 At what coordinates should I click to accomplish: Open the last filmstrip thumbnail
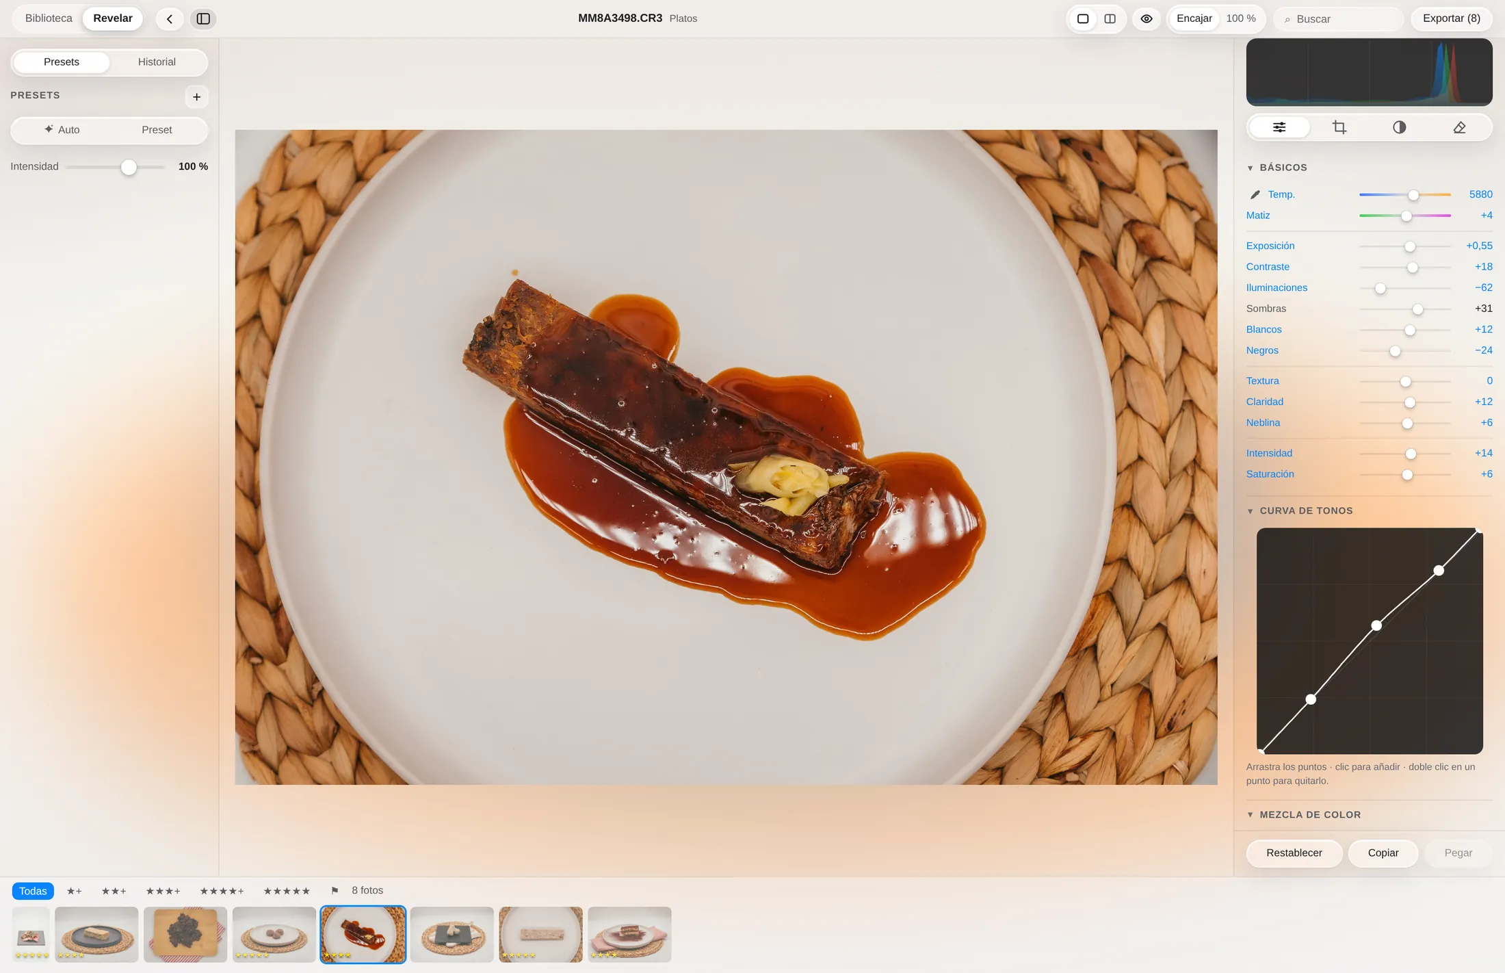click(629, 934)
